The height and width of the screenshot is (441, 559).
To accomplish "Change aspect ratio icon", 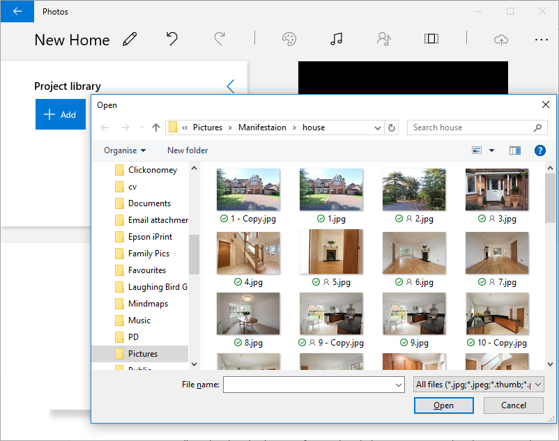I will tap(431, 38).
